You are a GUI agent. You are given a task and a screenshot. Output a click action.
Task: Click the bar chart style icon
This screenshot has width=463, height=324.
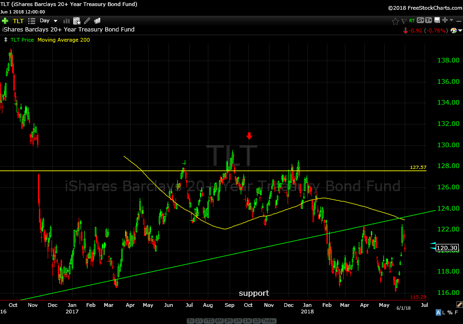pos(66,21)
